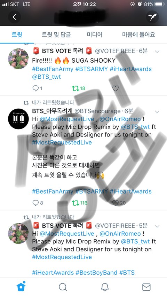The image size is (167, 297).
Task: Open the @OnAirRomeo mention in BTSencourage tweet
Action: tap(120, 119)
